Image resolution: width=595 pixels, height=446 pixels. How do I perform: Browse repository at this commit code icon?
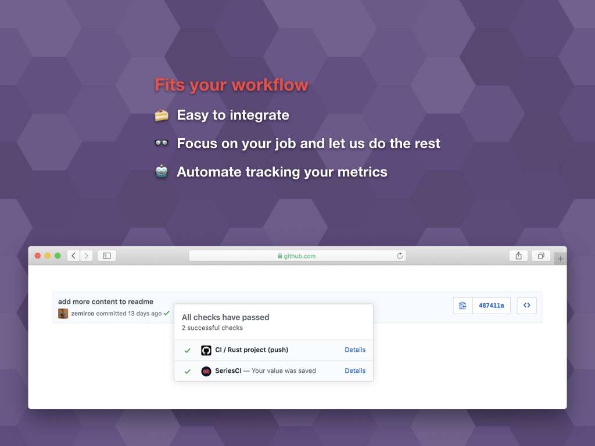pyautogui.click(x=526, y=305)
